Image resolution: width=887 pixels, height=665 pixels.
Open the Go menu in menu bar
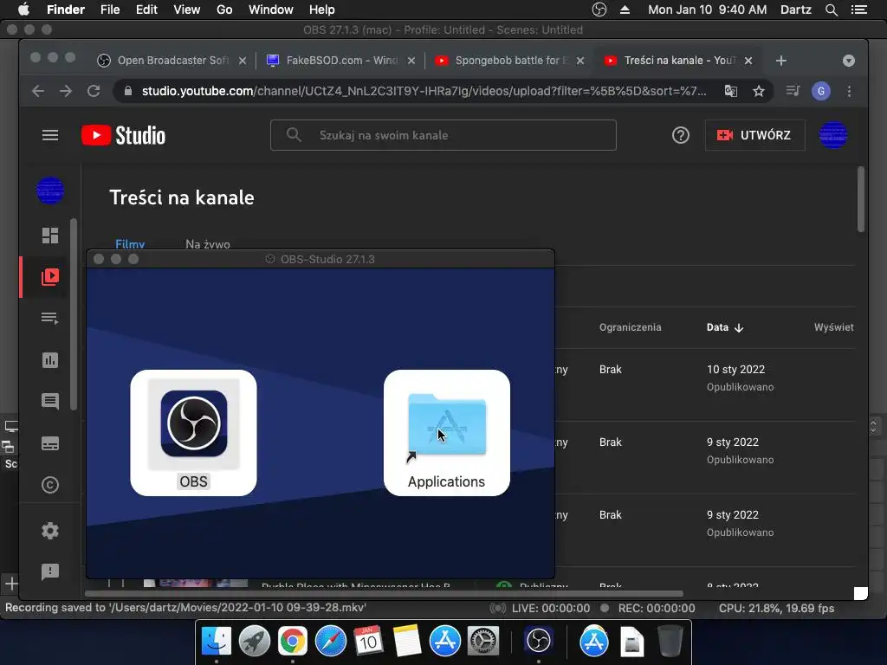[x=224, y=10]
